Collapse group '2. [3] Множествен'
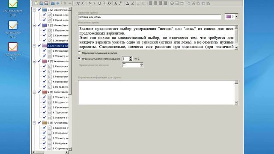The height and width of the screenshot is (154, 274). [x=34, y=25]
